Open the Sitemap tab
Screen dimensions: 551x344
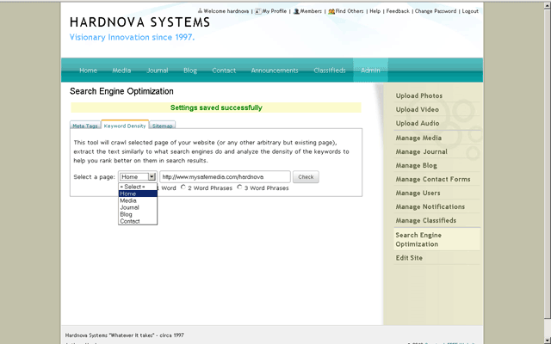(x=163, y=126)
